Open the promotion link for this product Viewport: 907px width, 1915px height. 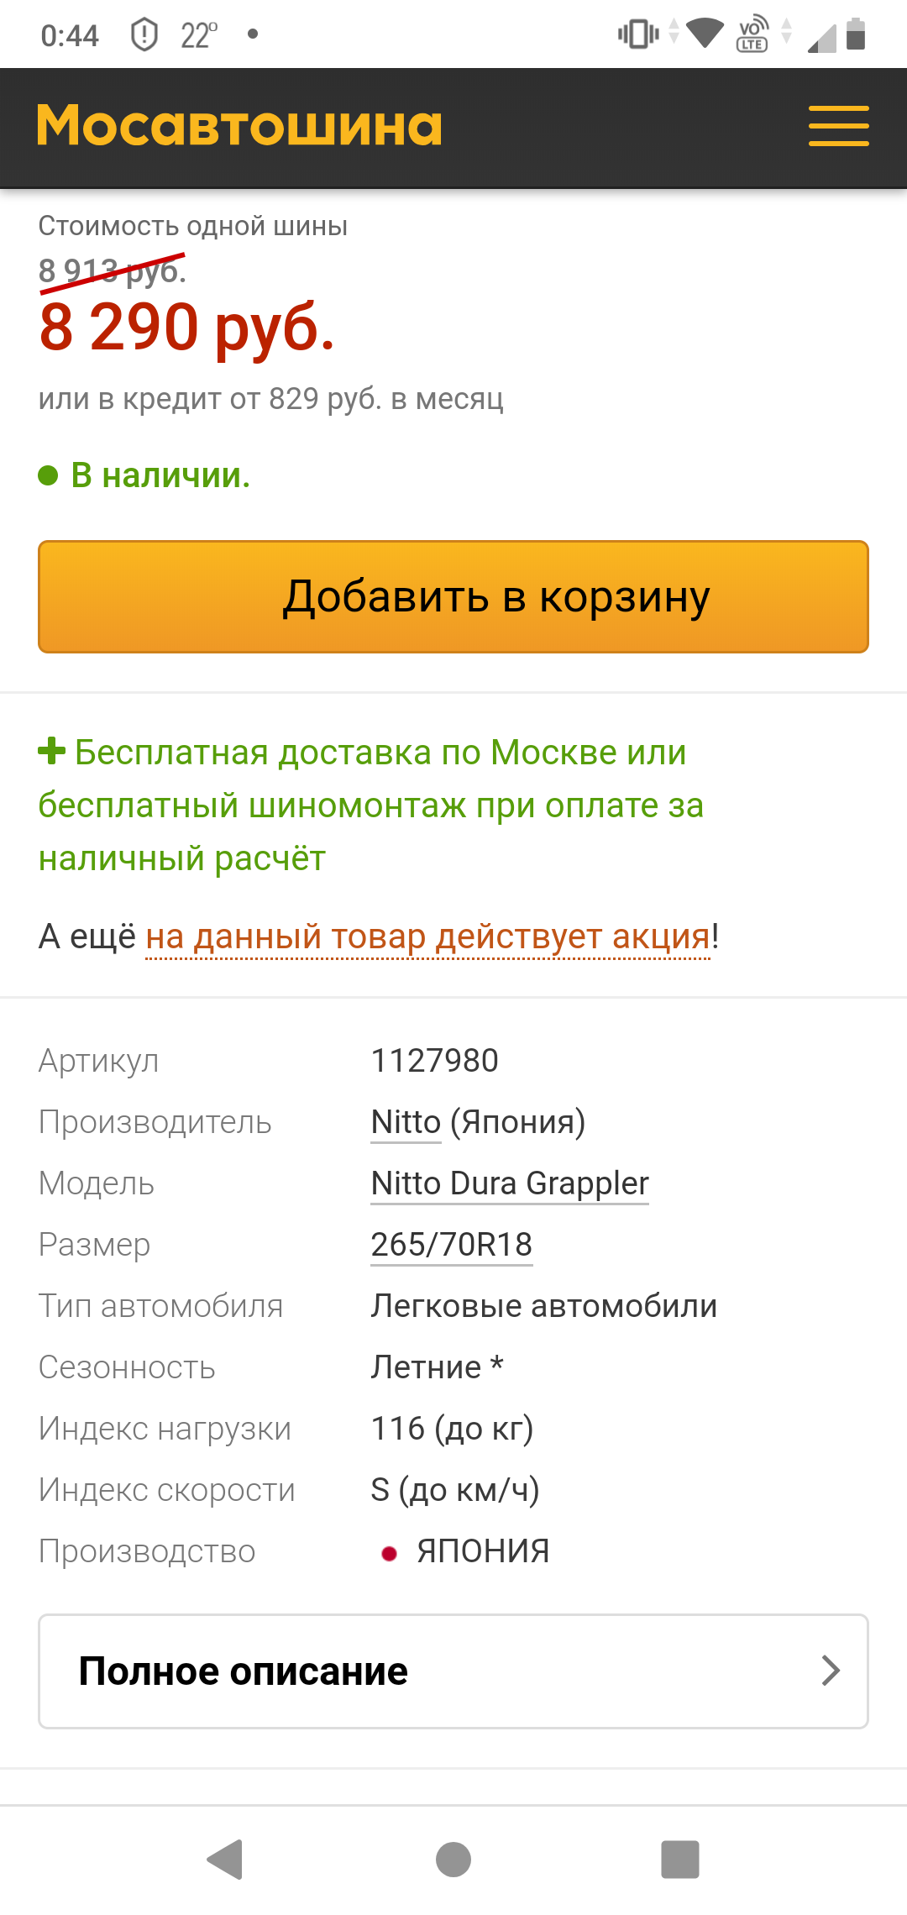(x=428, y=937)
